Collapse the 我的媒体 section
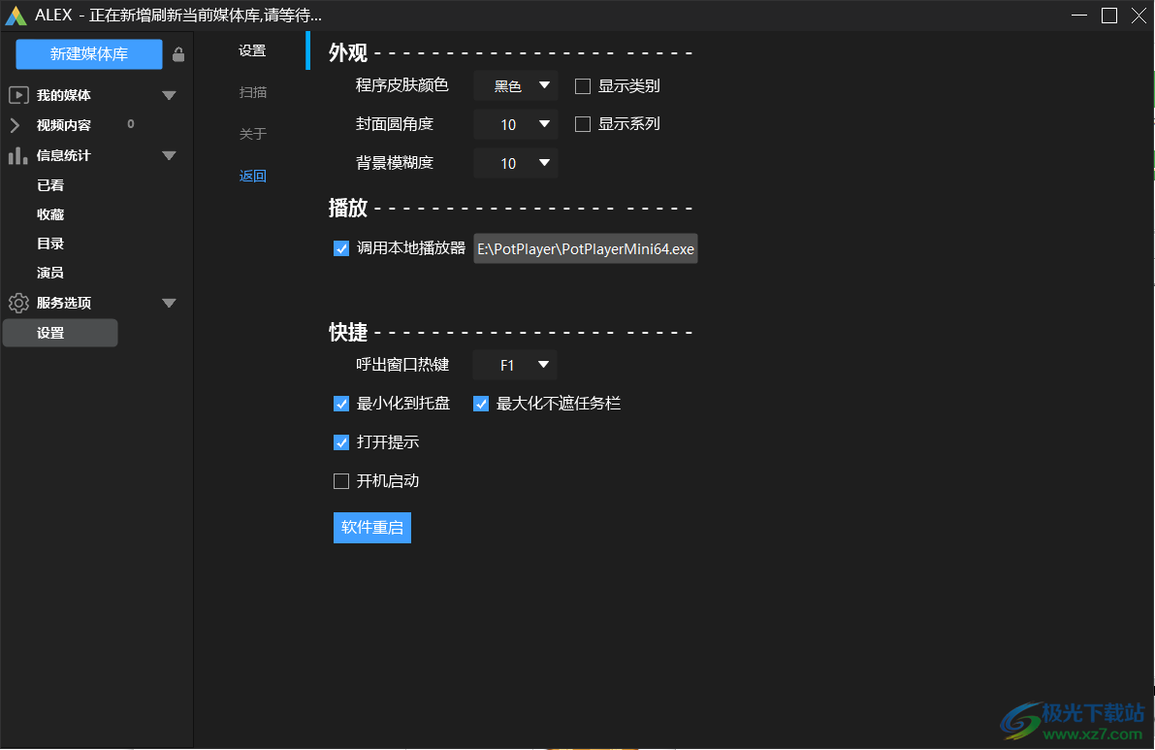1155x750 pixels. tap(169, 94)
